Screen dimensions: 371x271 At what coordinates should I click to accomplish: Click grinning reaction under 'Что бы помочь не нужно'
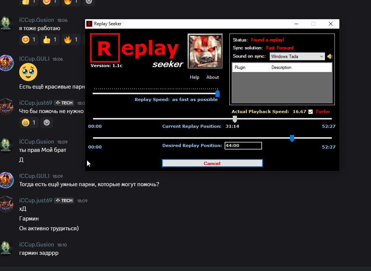pyautogui.click(x=29, y=122)
